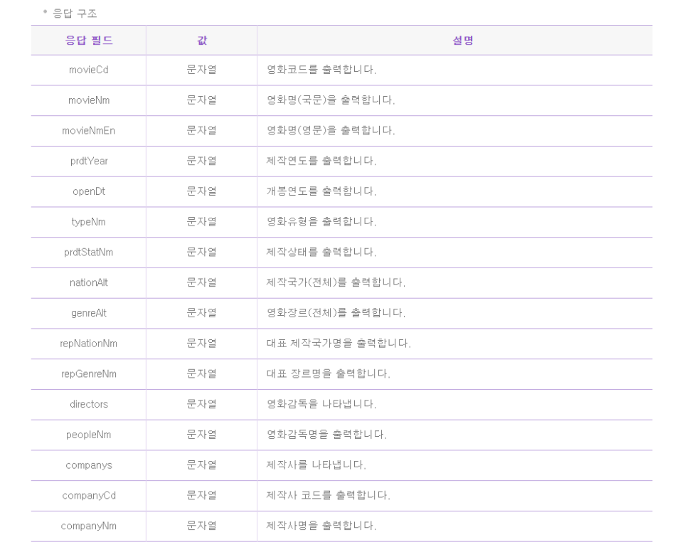Viewport: 687px width, 557px height.
Task: Click '문자열' value in prdtStatNm row
Action: tap(201, 253)
